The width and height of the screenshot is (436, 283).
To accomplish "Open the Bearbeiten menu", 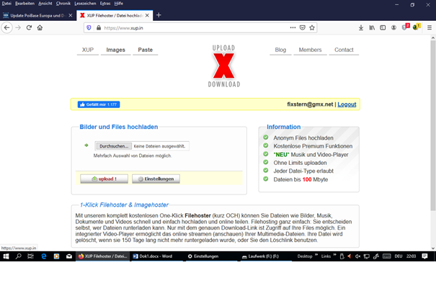I will [x=25, y=4].
